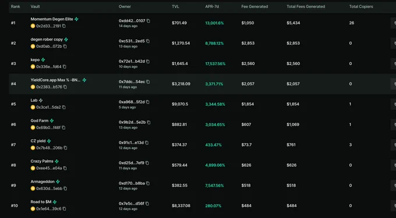Copy owner address 0xd170...b8ba
Image resolution: width=396 pixels, height=218 pixels.
148,184
